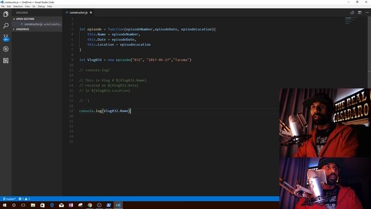Open the Microsoft Store taskbar icon
The image size is (371, 209).
[x=42, y=205]
